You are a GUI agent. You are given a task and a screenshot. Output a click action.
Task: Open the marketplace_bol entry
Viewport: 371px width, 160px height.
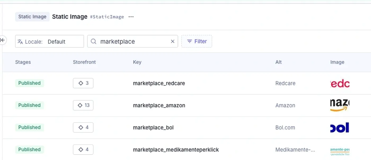[x=153, y=127]
